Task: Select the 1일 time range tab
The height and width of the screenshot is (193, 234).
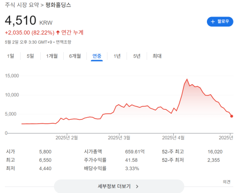Action: pos(11,56)
